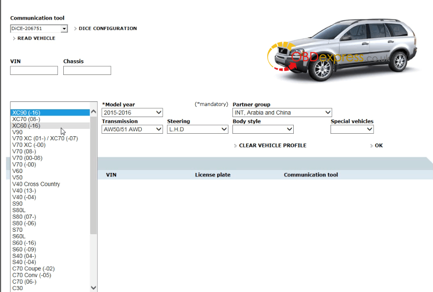Select C70 Coupe (-02) model
Viewport: 433px width, 292px height.
click(x=50, y=268)
